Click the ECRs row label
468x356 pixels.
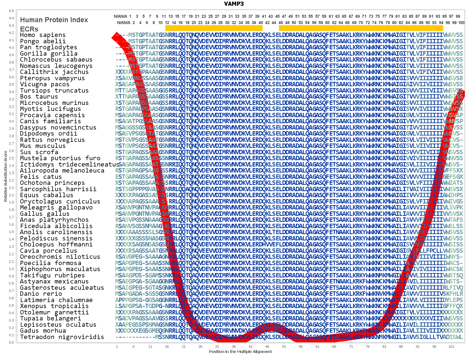tap(29, 29)
